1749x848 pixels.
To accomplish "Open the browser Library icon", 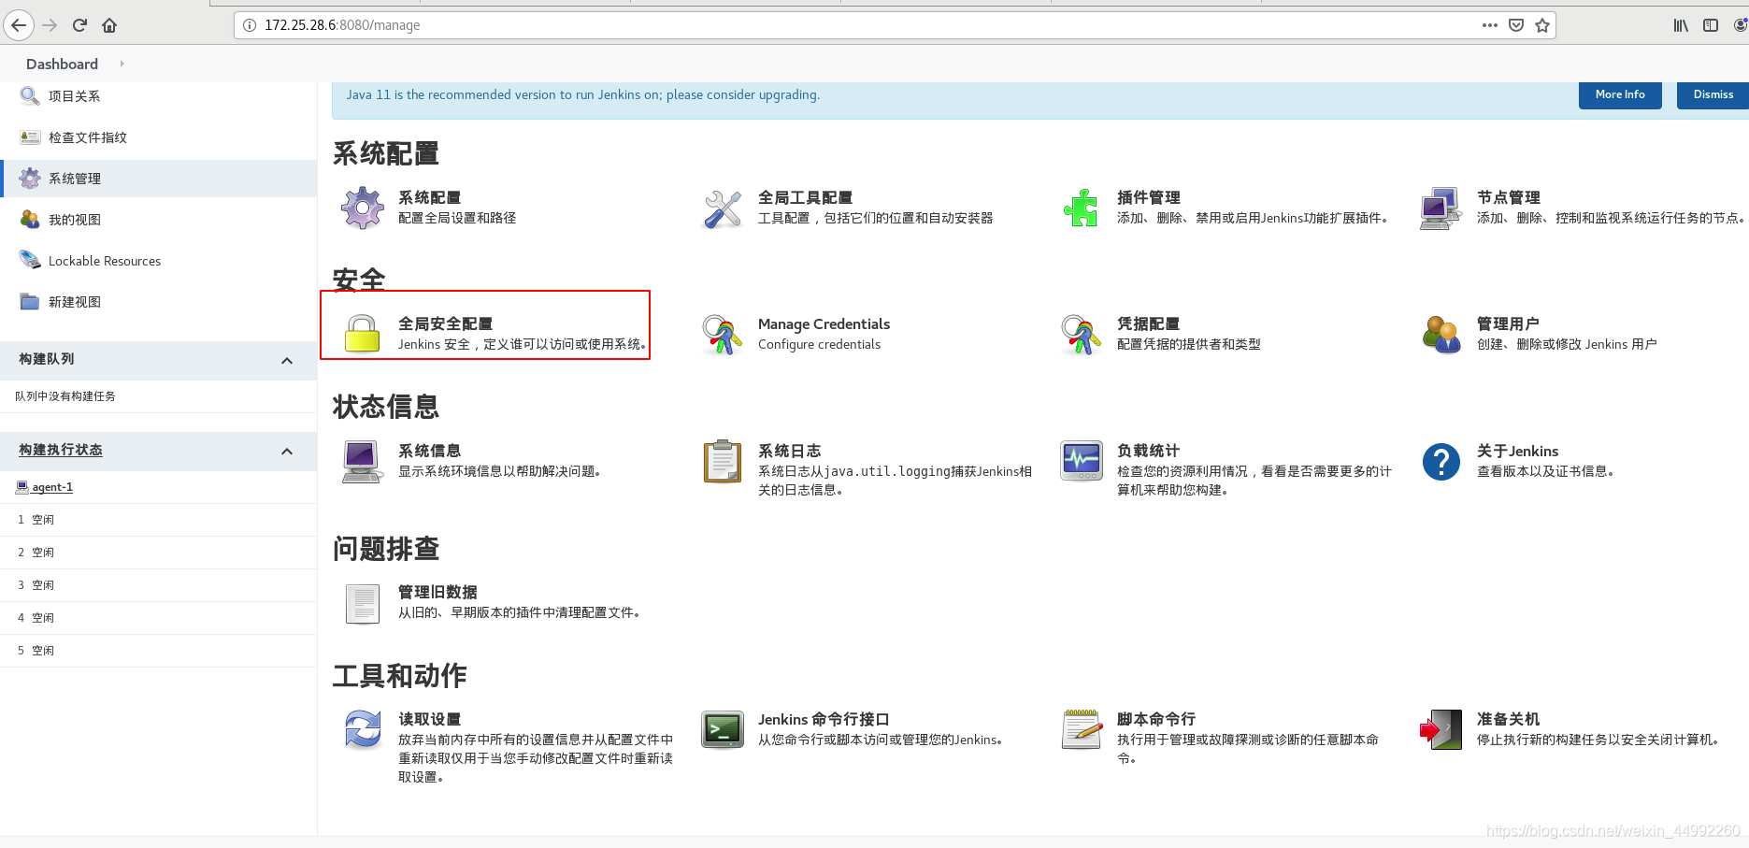I will point(1681,25).
